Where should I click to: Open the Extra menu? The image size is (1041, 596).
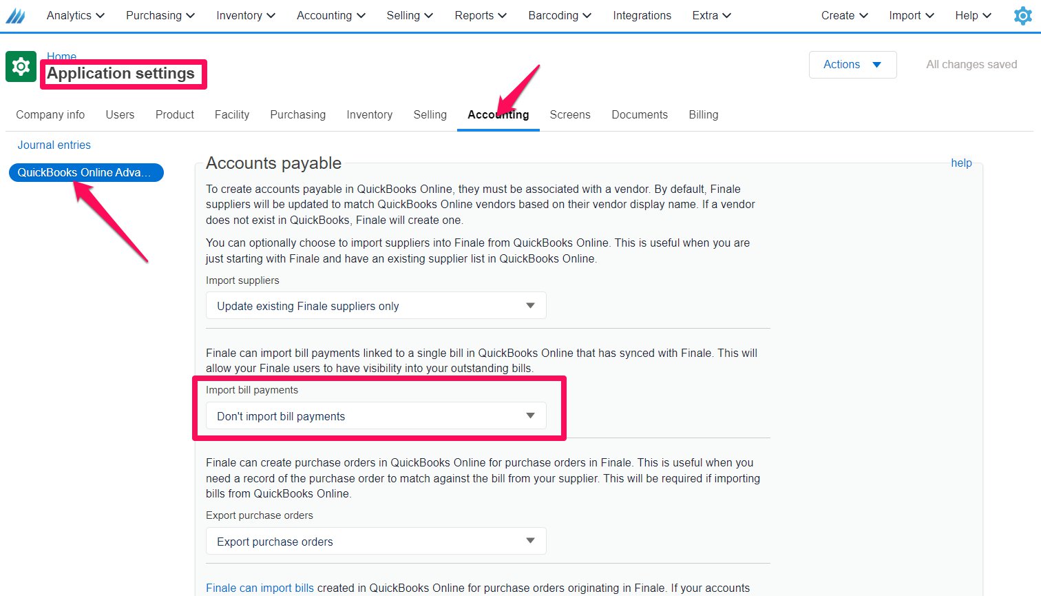tap(712, 15)
